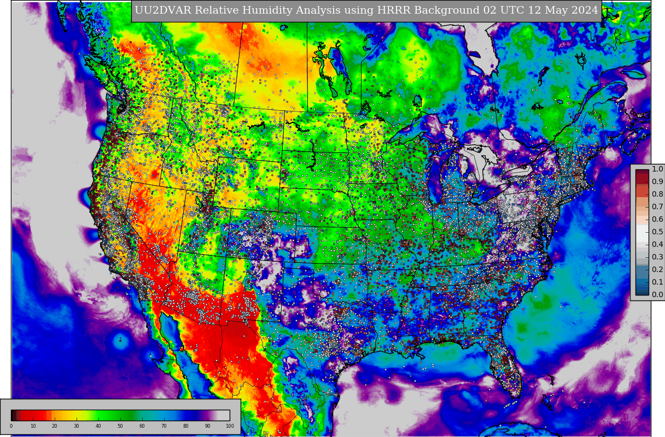
Task: Click the 0.0 label on right colorbar
Action: pyautogui.click(x=657, y=295)
